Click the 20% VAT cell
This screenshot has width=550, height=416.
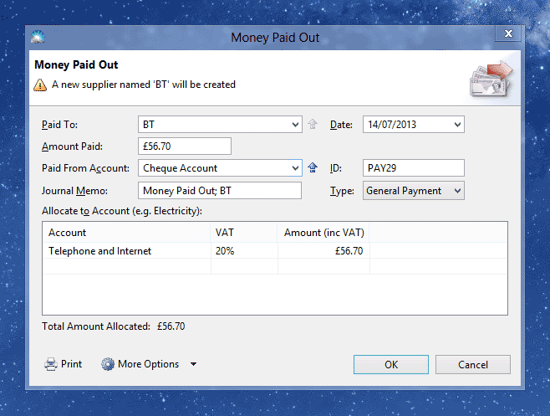tap(244, 251)
